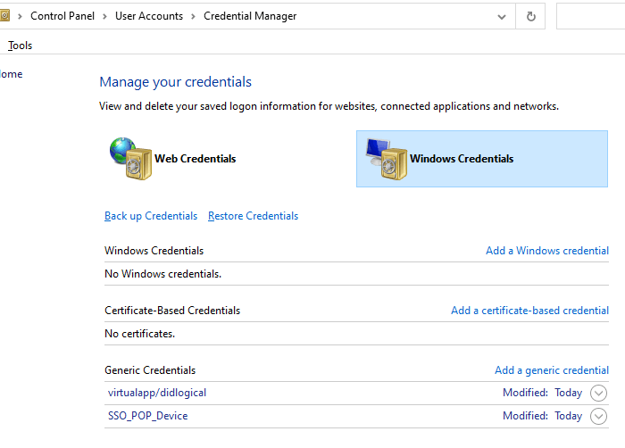Viewport: 625px width, 448px height.
Task: Select the Web Credentials label
Action: (195, 159)
